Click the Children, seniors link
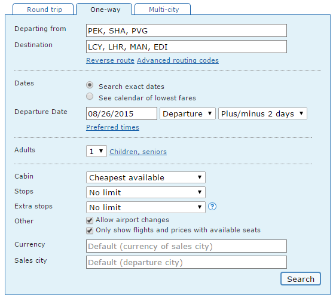The height and width of the screenshot is (298, 336). (138, 152)
